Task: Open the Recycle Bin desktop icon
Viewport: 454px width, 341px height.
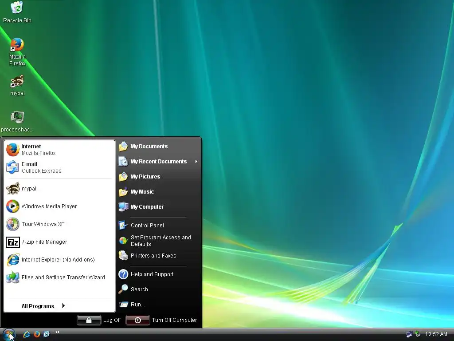Action: pyautogui.click(x=17, y=12)
